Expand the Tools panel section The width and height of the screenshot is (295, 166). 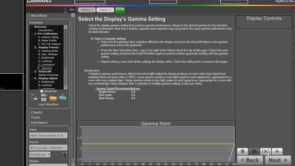point(28,118)
